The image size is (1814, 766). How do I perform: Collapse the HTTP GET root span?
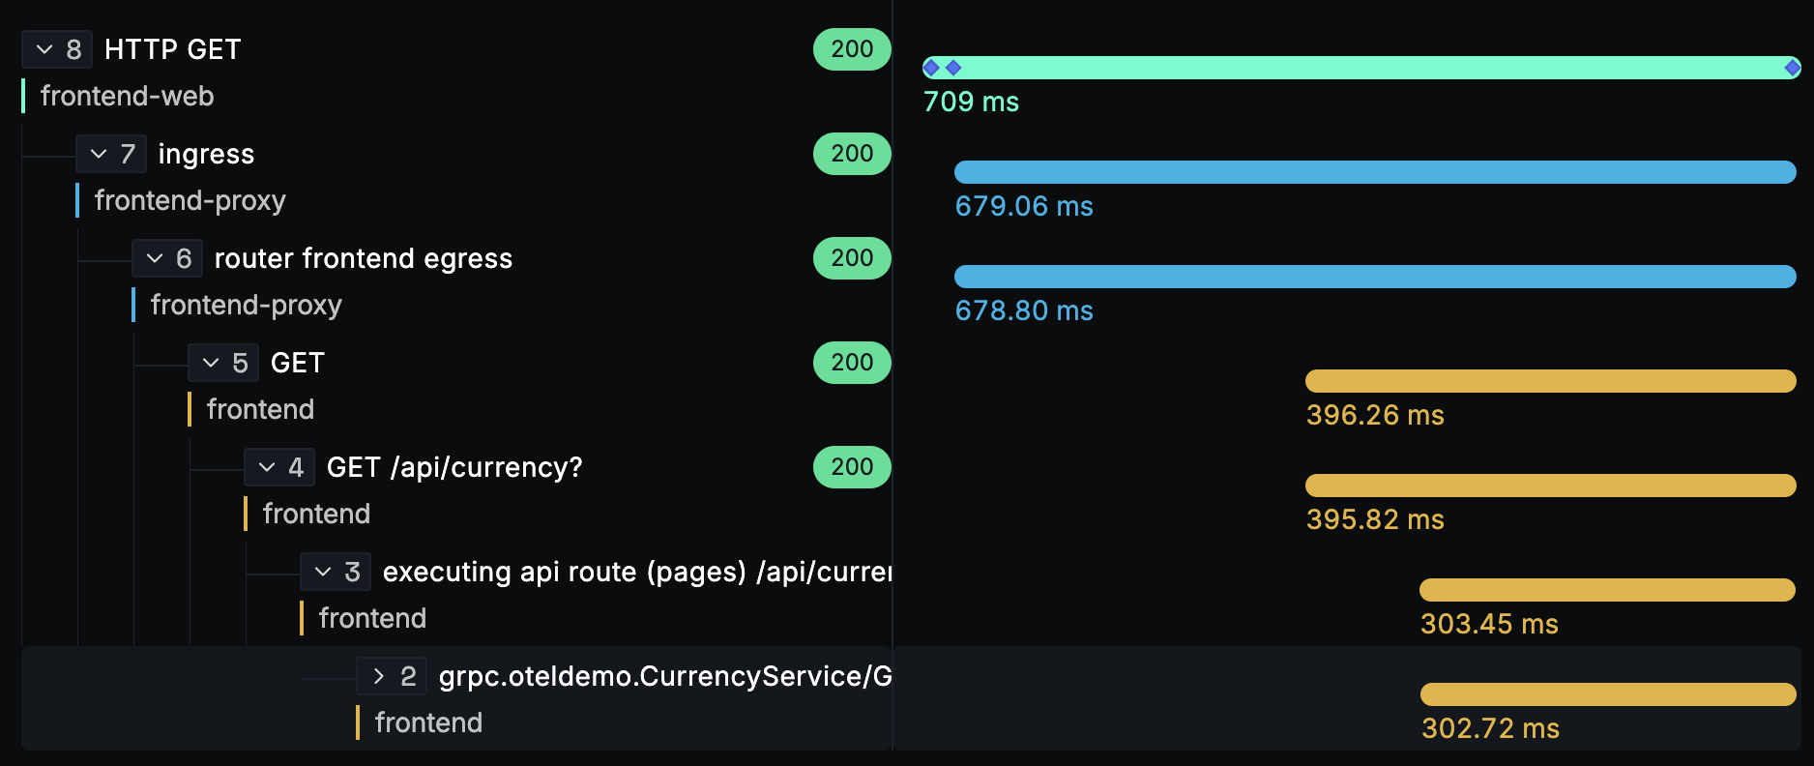tap(44, 49)
